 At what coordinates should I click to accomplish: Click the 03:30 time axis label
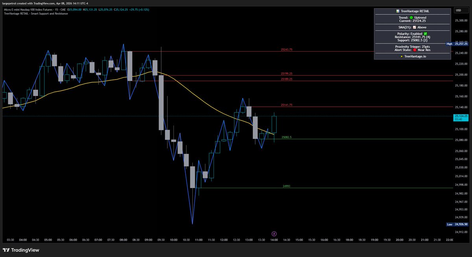click(11, 239)
